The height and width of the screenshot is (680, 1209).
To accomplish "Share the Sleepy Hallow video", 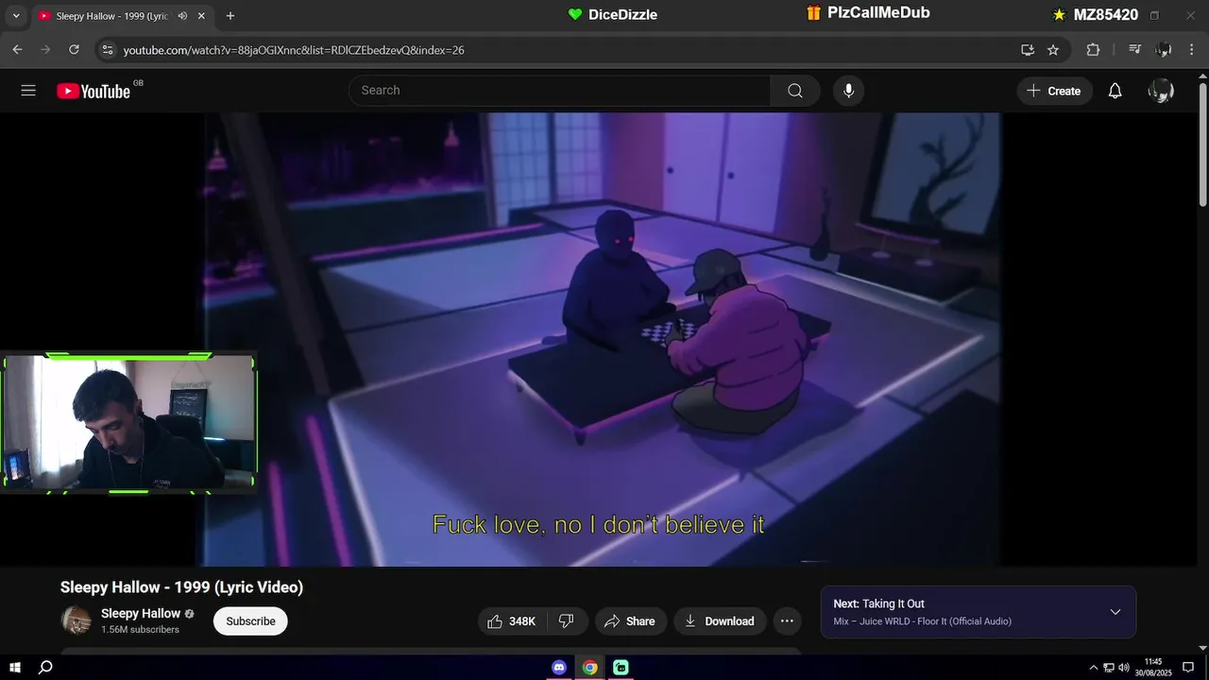I will (x=630, y=621).
